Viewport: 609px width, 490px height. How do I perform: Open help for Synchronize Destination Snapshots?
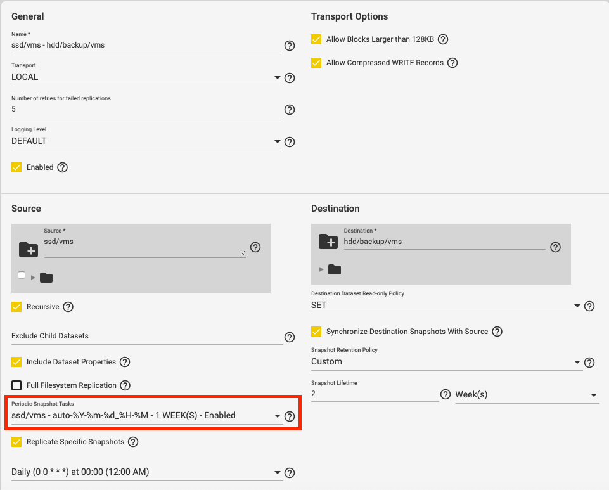497,332
